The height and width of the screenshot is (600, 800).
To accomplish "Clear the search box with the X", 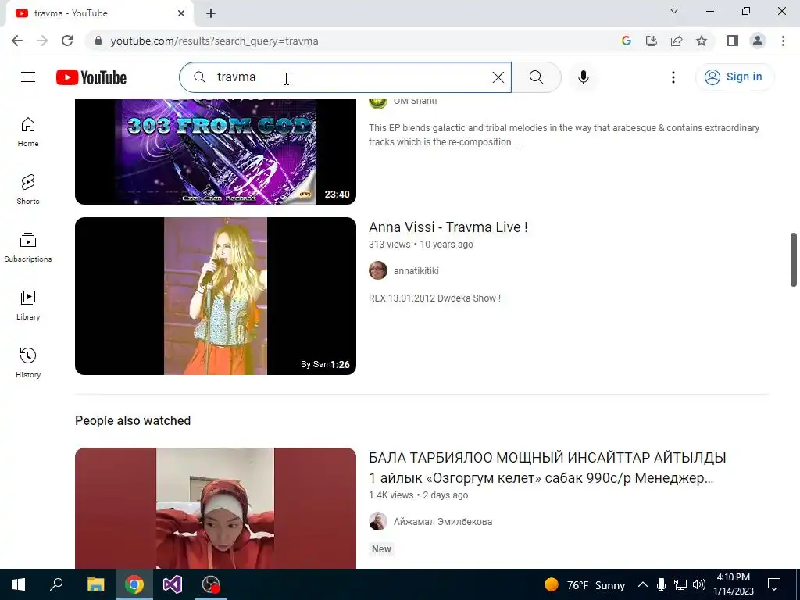I will pyautogui.click(x=498, y=77).
